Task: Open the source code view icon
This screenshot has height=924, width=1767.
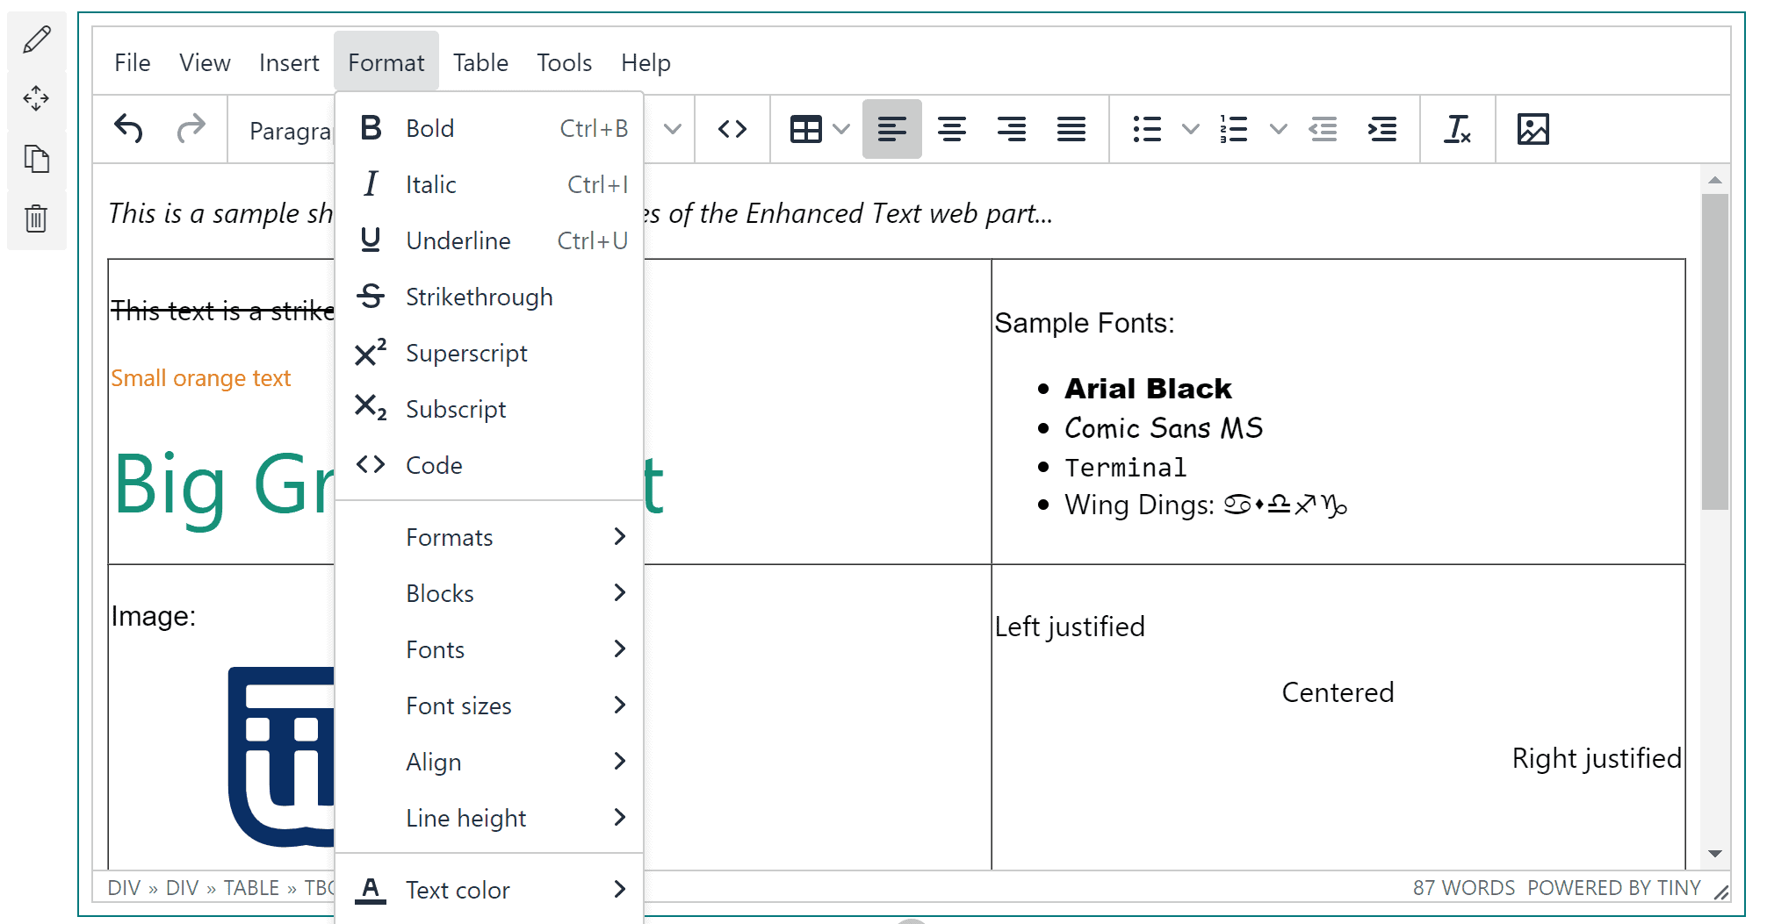Action: point(732,129)
